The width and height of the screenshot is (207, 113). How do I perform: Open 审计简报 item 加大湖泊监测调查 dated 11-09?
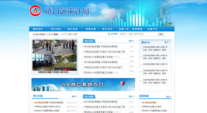[101, 102]
